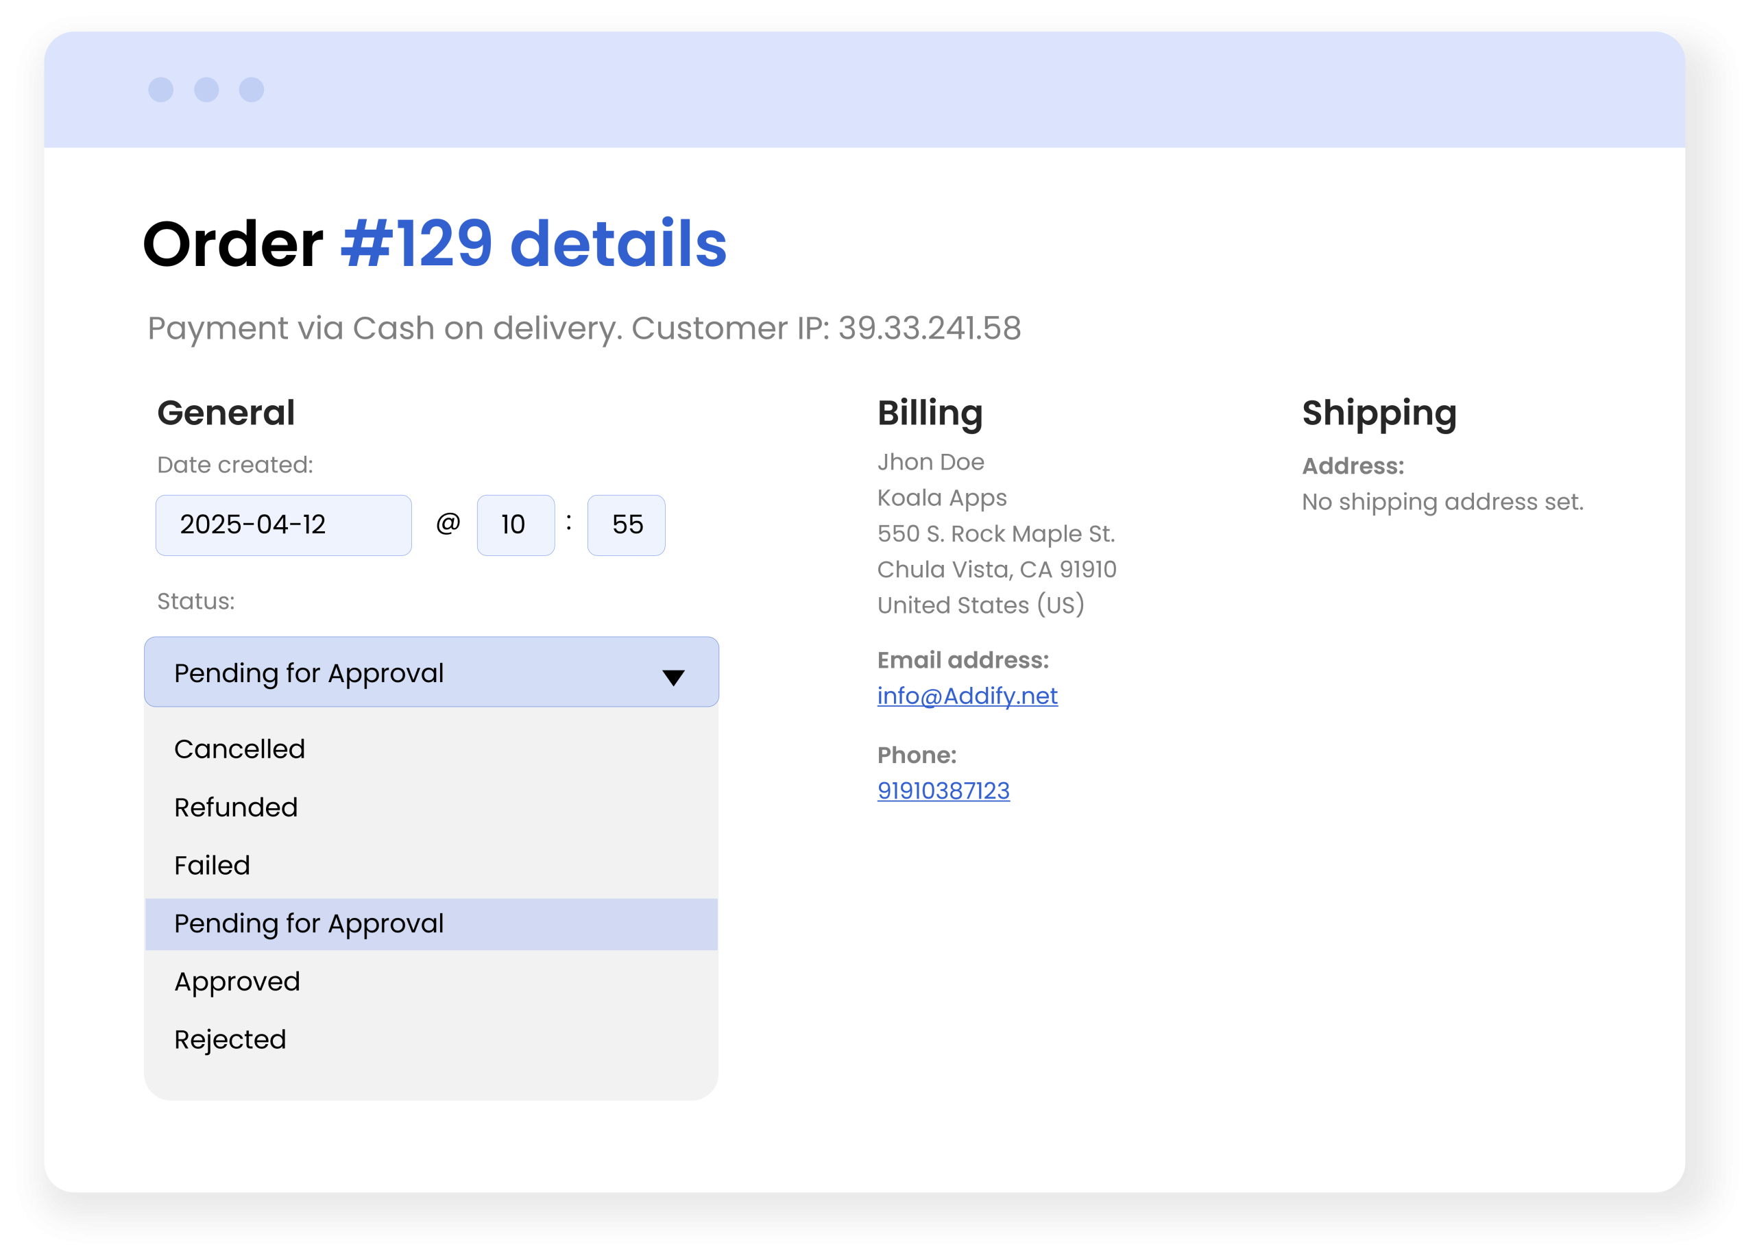Click the third window control dot
Viewport: 1755px width, 1258px height.
tap(252, 90)
